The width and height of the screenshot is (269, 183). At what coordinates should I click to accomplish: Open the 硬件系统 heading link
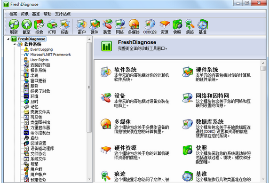tap(207, 70)
